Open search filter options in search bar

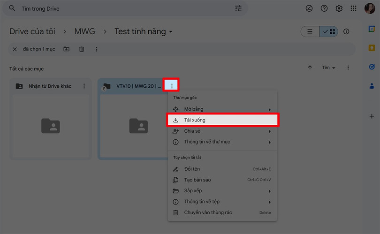238,8
